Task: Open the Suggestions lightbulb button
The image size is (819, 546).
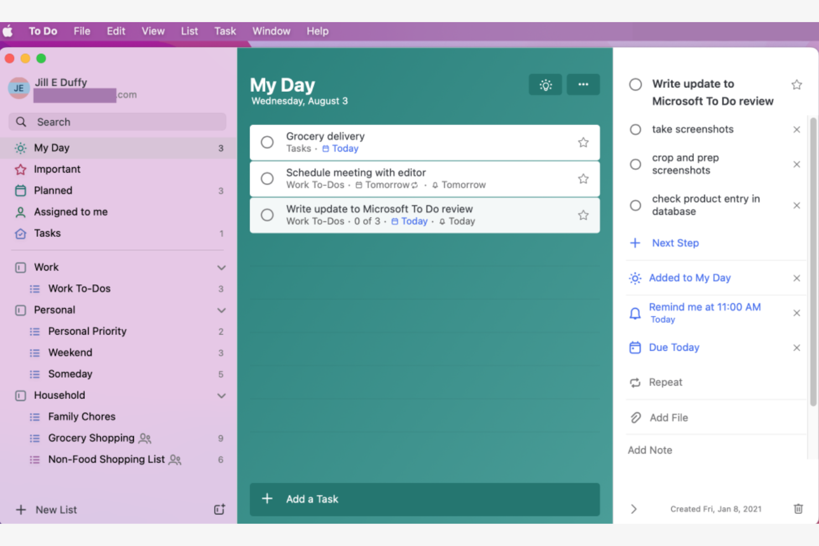Action: (545, 85)
